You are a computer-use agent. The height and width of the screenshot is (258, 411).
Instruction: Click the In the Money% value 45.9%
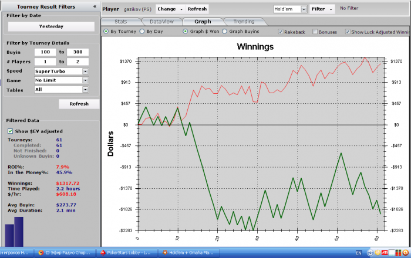coord(64,172)
